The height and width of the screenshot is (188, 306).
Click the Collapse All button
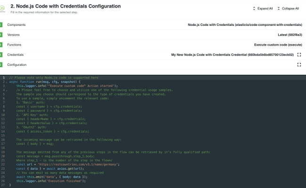(x=288, y=8)
